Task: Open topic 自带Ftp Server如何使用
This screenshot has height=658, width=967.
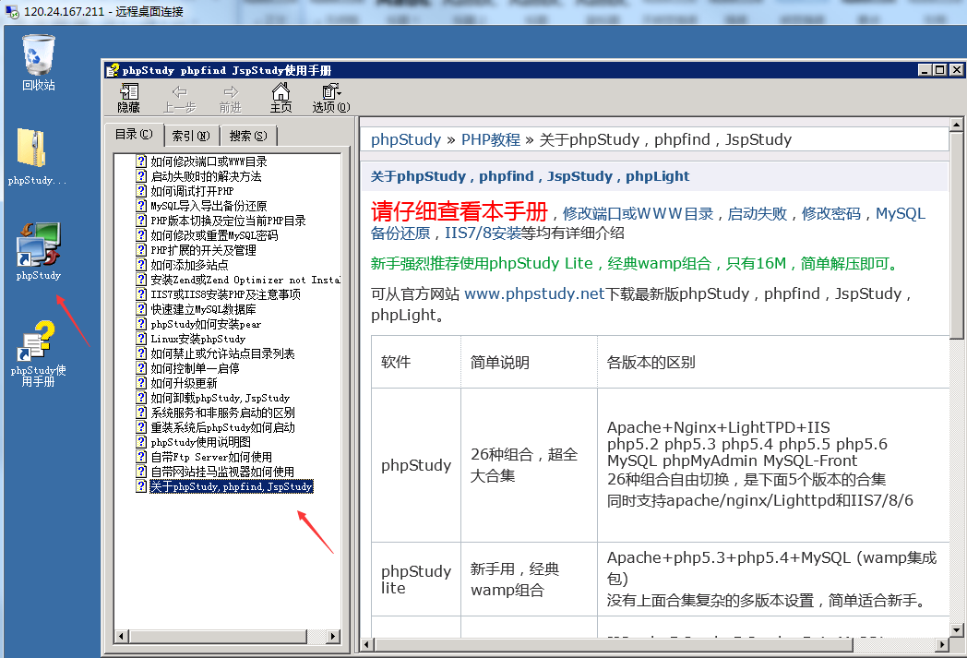Action: [211, 457]
